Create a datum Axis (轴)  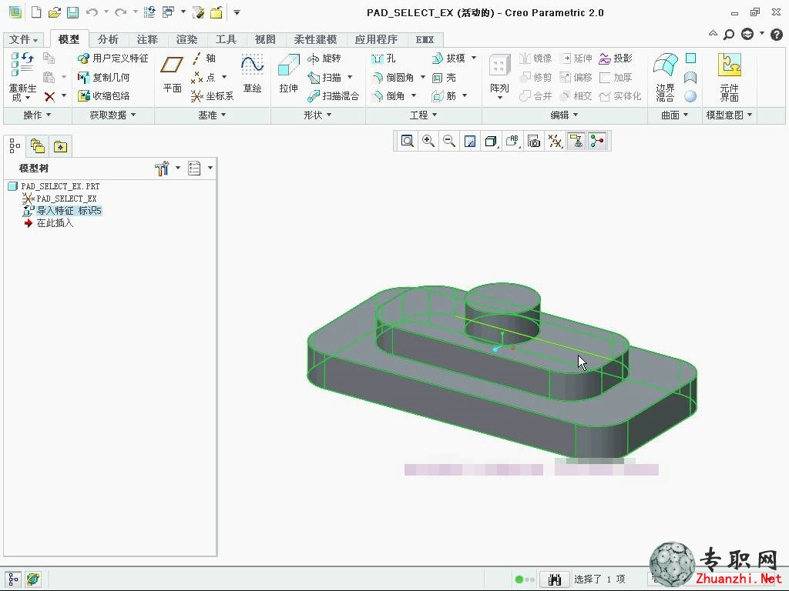(x=203, y=58)
